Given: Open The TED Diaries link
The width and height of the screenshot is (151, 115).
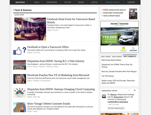Looking at the screenshot, I should point(107,76).
